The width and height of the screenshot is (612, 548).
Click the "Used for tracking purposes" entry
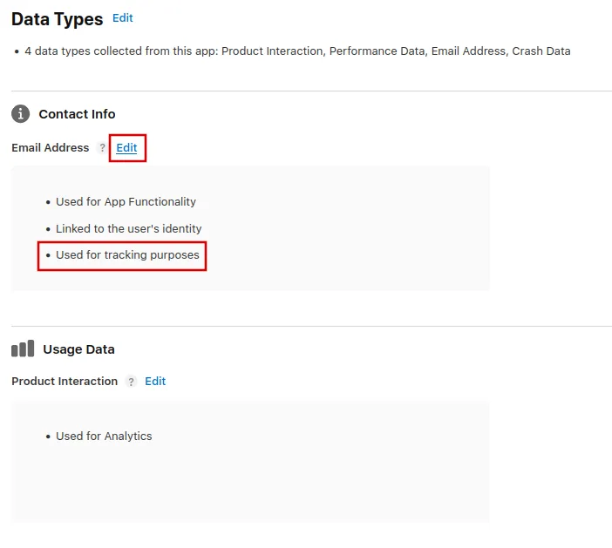127,255
